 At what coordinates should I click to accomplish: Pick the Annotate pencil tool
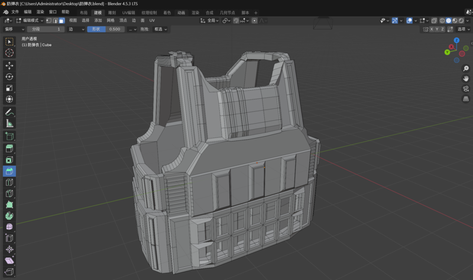[x=9, y=112]
